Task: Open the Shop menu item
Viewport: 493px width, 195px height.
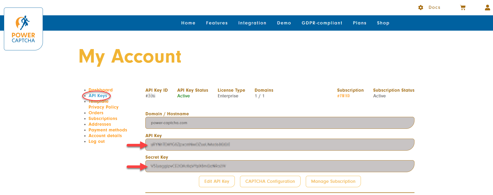Action: coord(383,23)
